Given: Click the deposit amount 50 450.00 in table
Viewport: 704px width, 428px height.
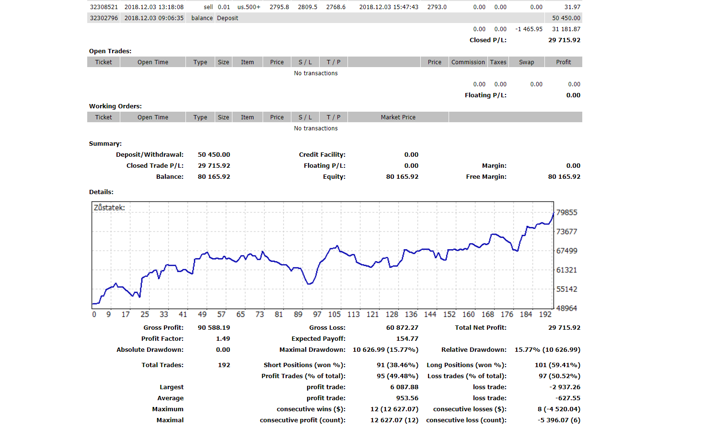Looking at the screenshot, I should (x=566, y=18).
